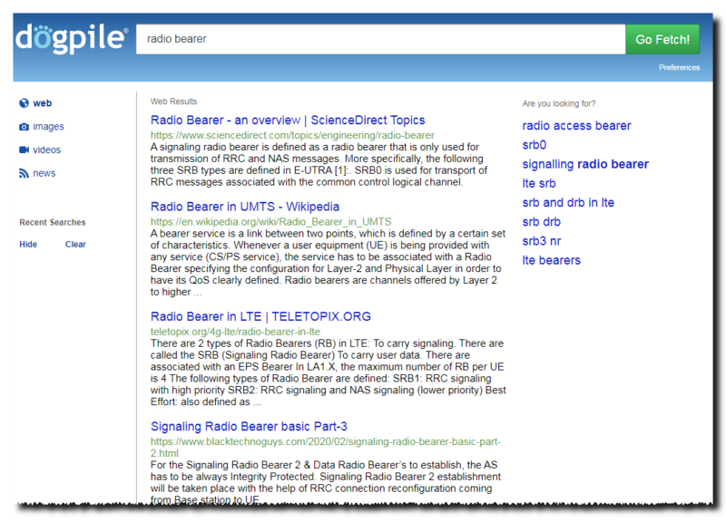Click the videos camcorder icon
The height and width of the screenshot is (522, 726).
pos(24,150)
